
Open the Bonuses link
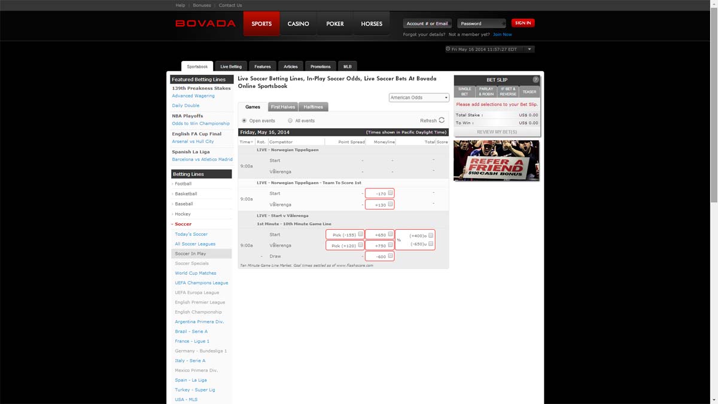point(202,5)
